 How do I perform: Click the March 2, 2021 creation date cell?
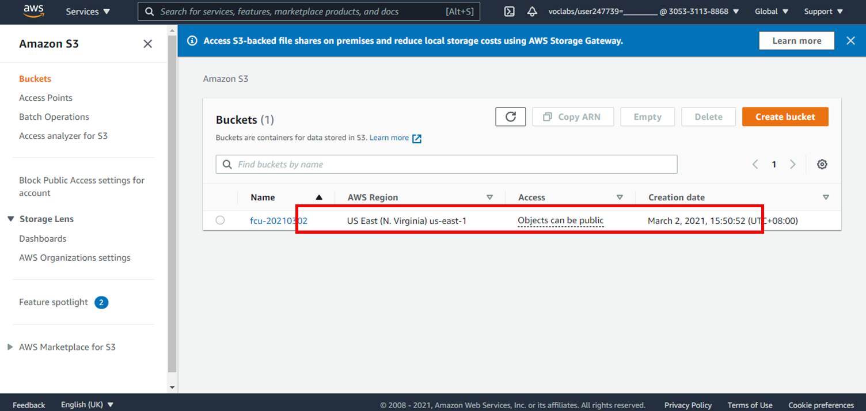click(x=723, y=220)
